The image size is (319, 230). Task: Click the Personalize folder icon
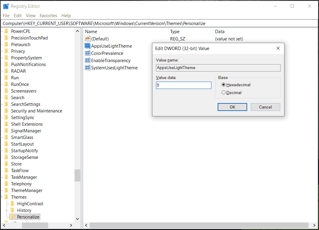pos(13,217)
